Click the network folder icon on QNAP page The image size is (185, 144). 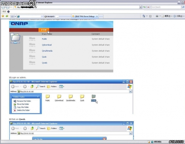tap(15, 38)
